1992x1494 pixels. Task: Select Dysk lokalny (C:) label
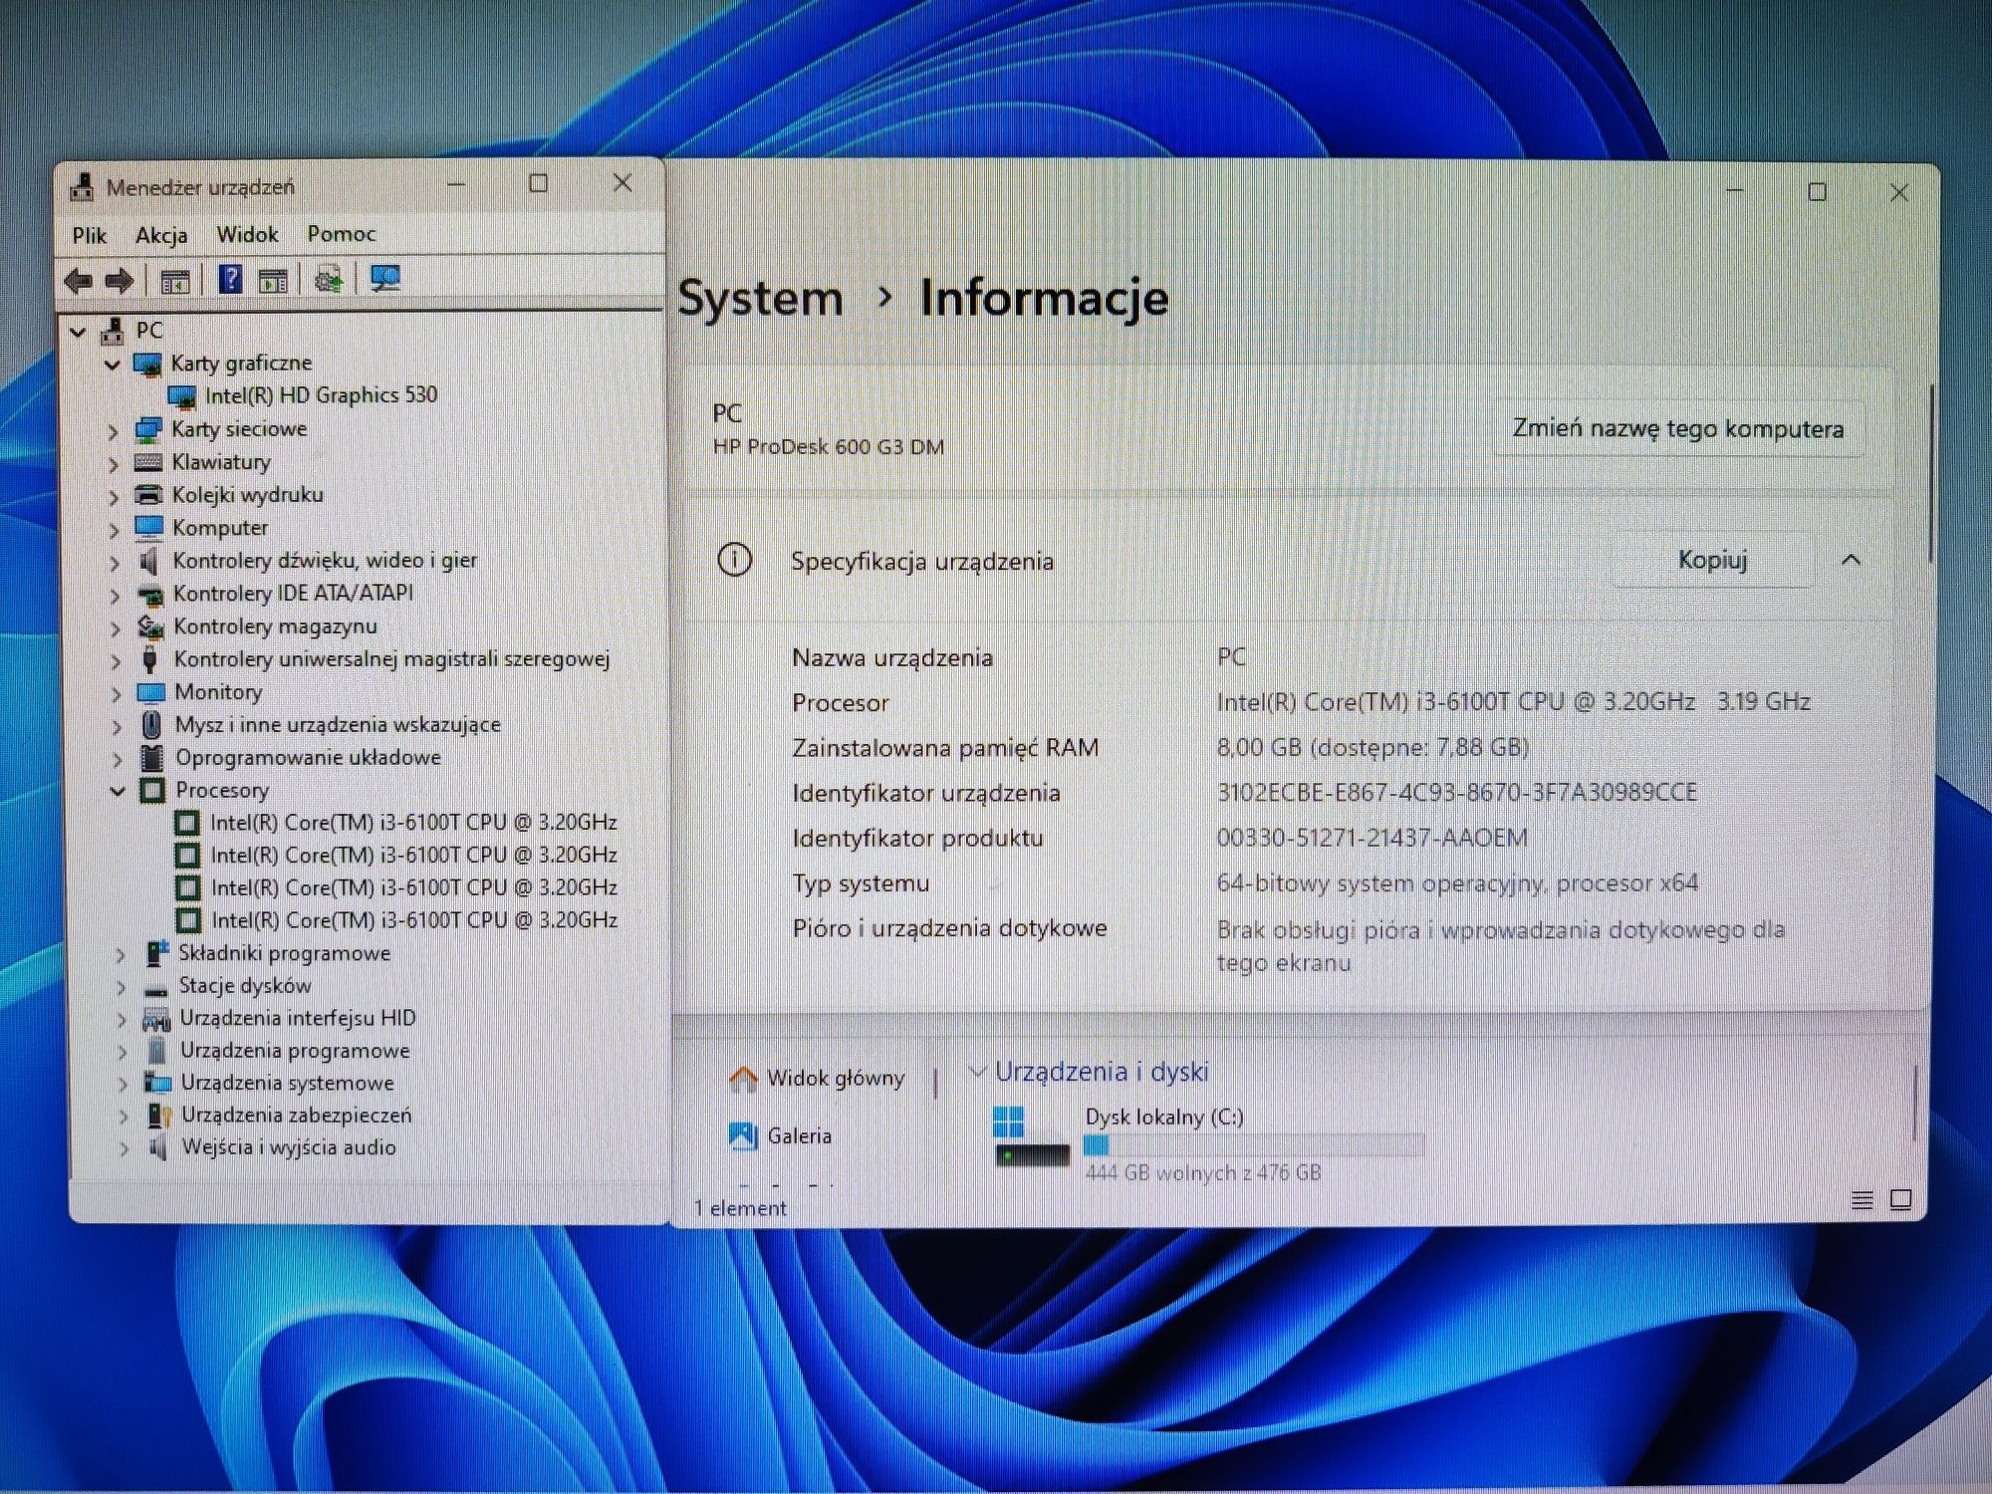[x=1164, y=1117]
